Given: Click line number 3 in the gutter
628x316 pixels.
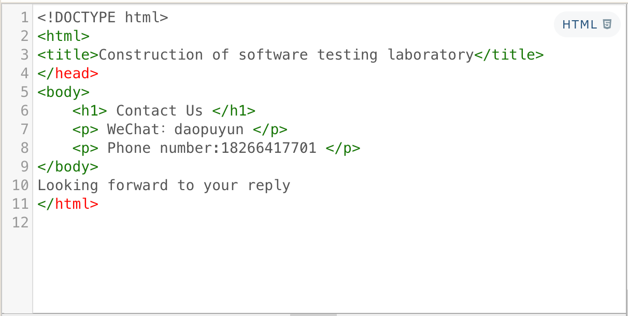Looking at the screenshot, I should click(24, 55).
